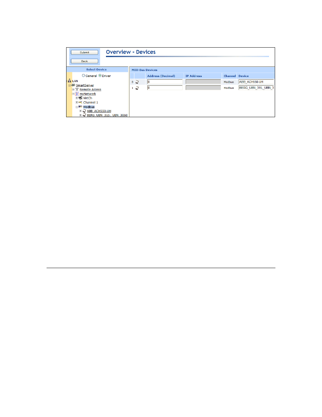
Task: Click the ABB_ACH550-UH device icon in tree
Action: click(x=84, y=111)
